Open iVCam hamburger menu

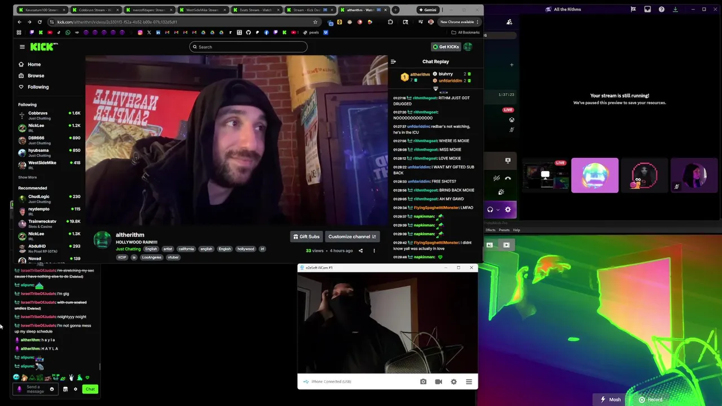point(469,382)
